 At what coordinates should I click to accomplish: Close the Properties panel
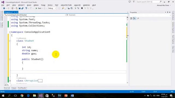[x=170, y=12]
